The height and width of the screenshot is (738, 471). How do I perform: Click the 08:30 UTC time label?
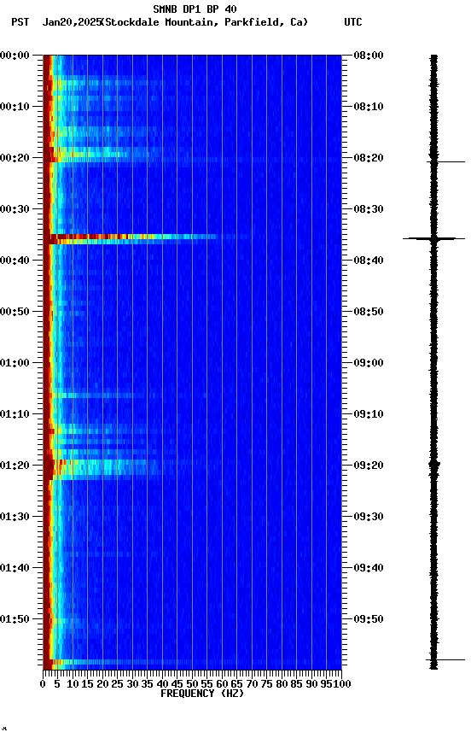coord(369,209)
